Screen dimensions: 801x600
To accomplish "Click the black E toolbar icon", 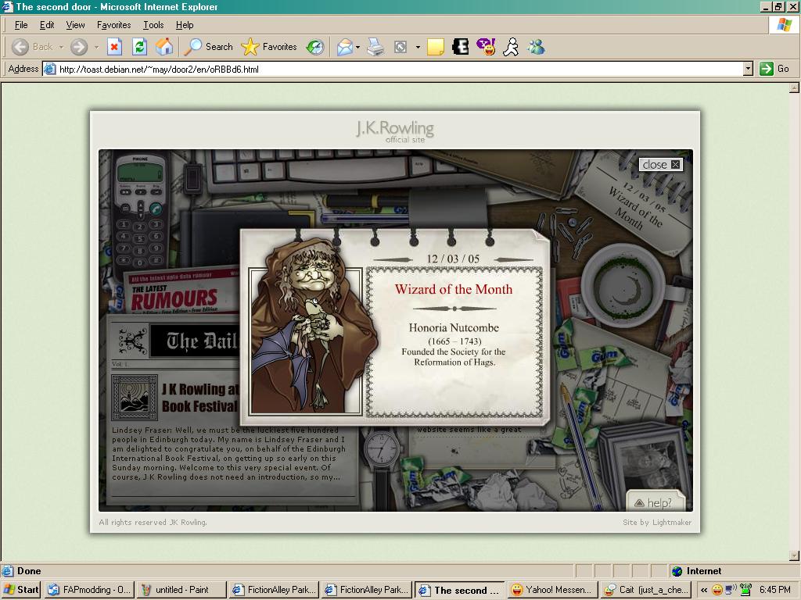I will click(x=460, y=48).
